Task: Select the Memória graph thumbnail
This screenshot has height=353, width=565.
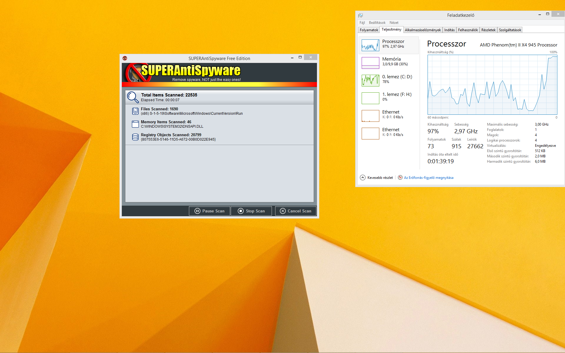Action: (370, 63)
